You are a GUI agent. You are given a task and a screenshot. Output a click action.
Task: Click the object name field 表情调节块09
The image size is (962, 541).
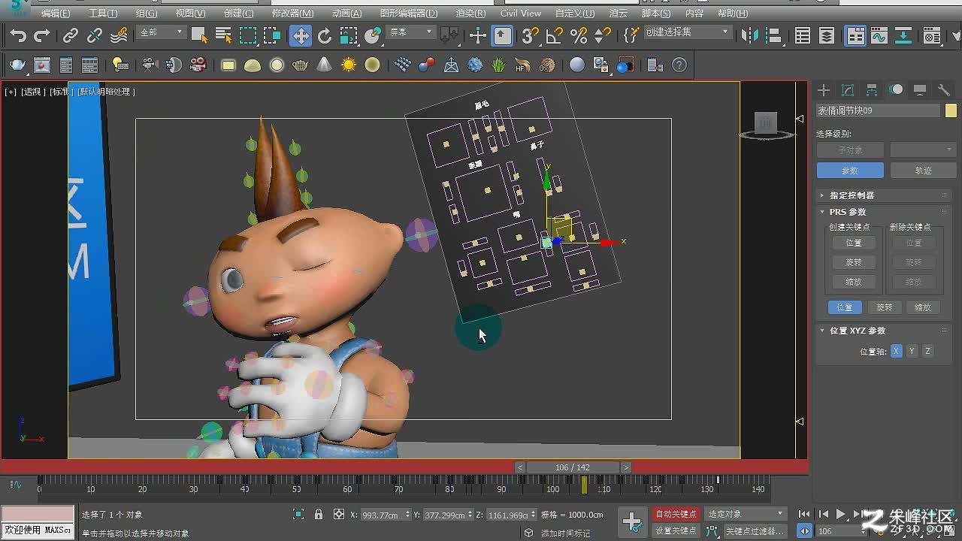pos(878,110)
